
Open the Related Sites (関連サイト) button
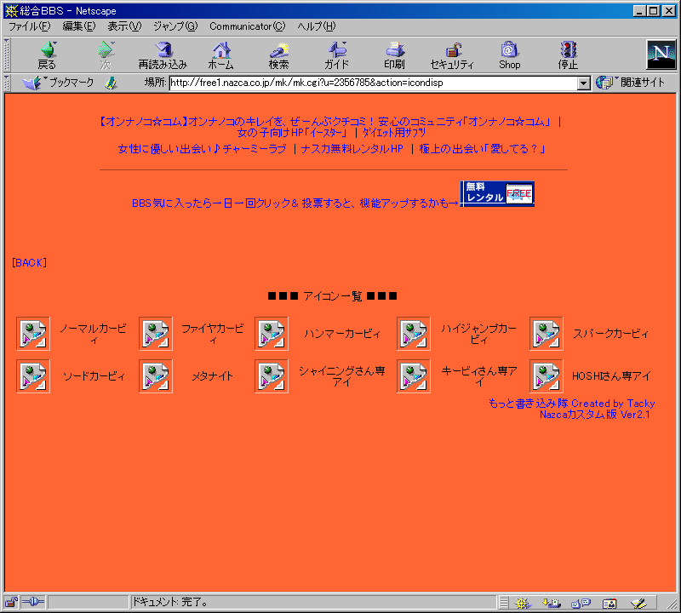pos(630,83)
